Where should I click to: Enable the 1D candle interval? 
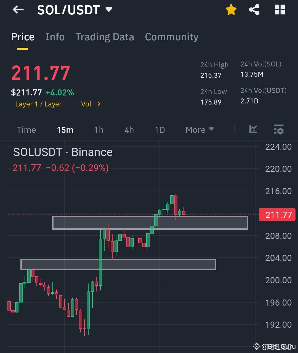(159, 130)
